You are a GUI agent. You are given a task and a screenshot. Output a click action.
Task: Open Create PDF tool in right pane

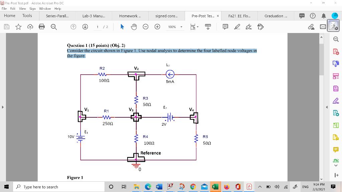coord(336,52)
